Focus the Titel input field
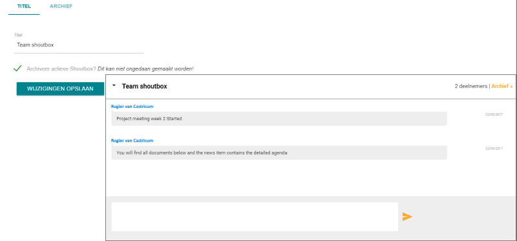Viewport: 517px width, 241px height. (79, 45)
